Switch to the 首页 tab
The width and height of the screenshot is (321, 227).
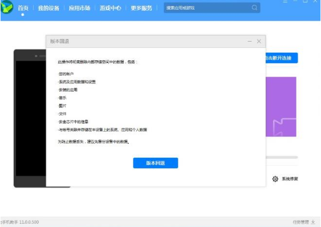pyautogui.click(x=23, y=8)
